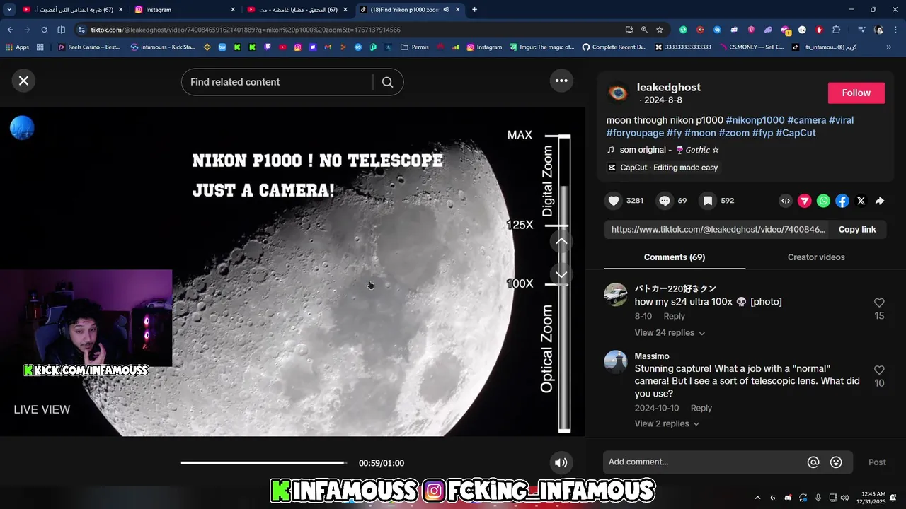The height and width of the screenshot is (509, 906).
Task: Open Chrome zoom magnifier icon
Action: [644, 30]
